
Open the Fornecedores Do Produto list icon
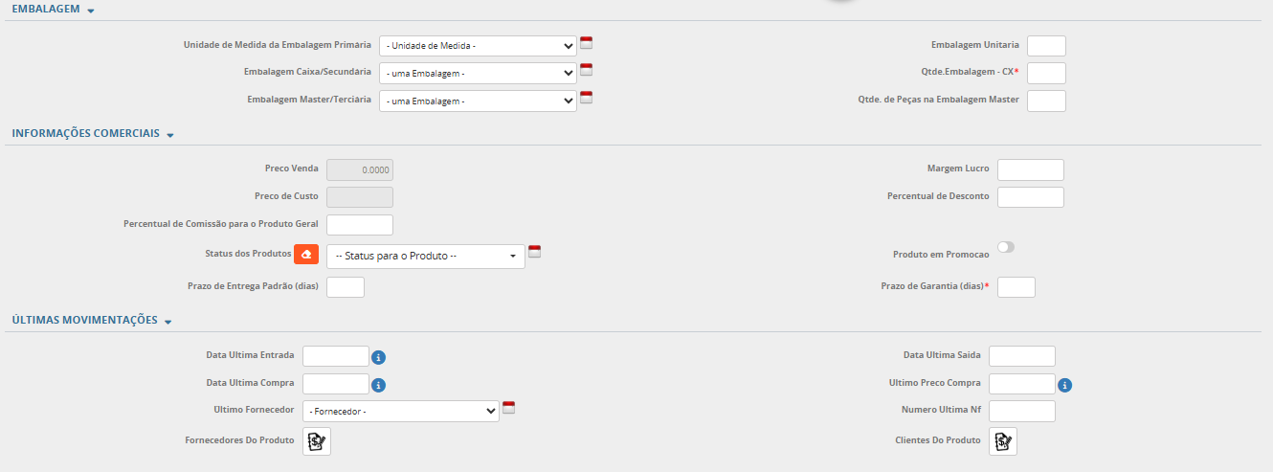pyautogui.click(x=317, y=441)
